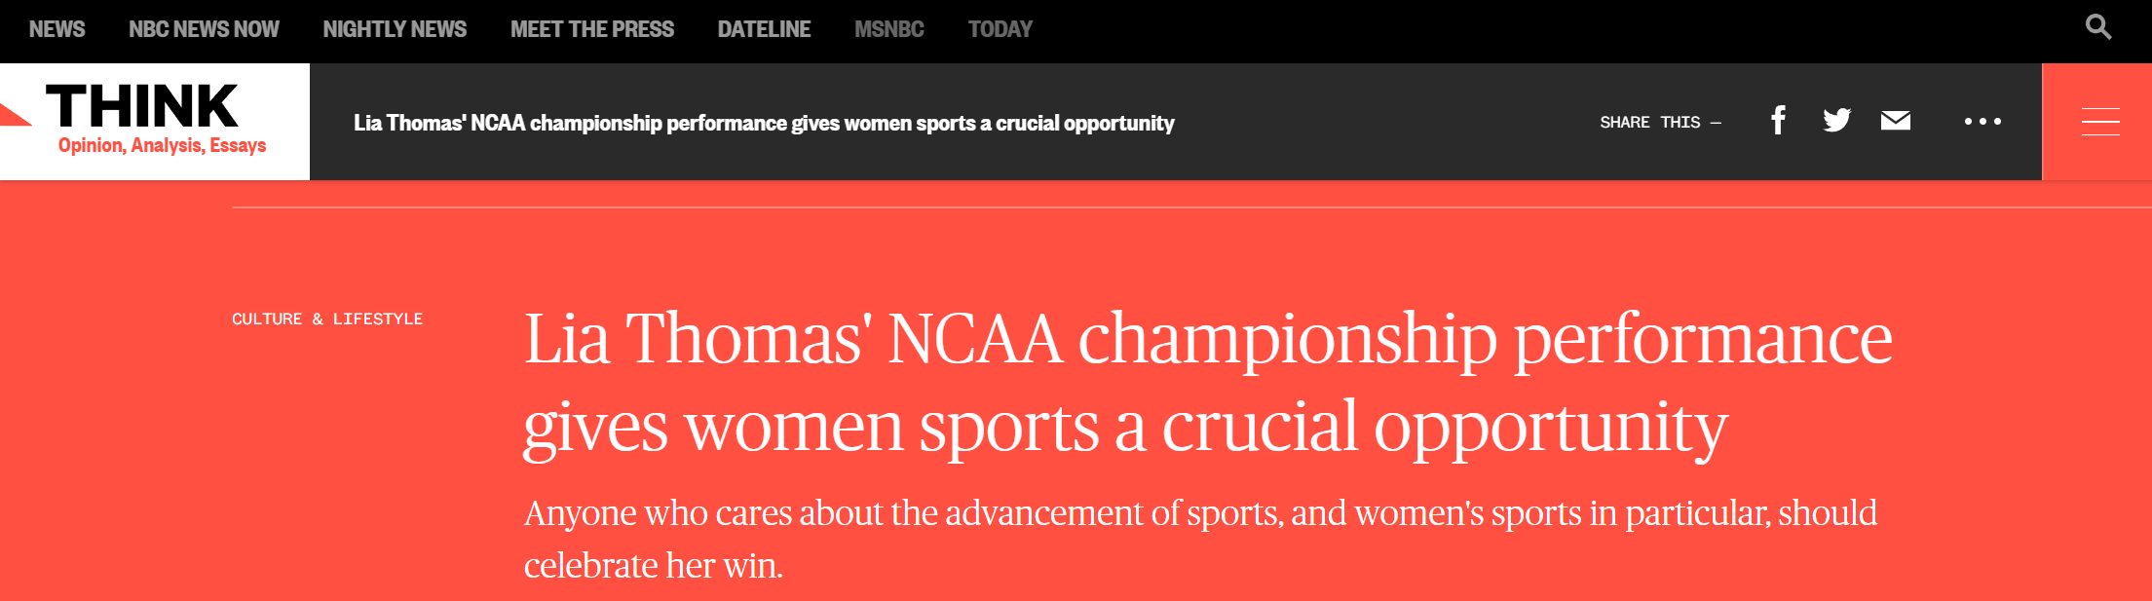Open the MSNBC link
Viewport: 2152px width, 601px height.
click(888, 29)
